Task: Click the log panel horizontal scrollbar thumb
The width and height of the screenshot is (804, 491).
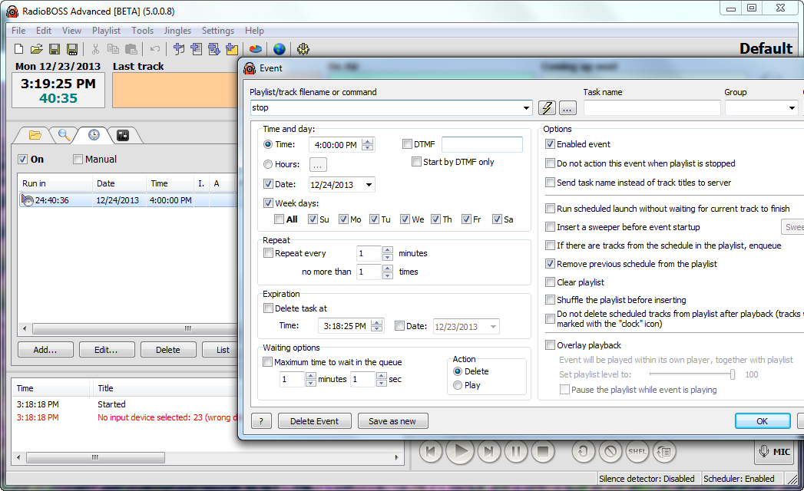Action: pyautogui.click(x=95, y=457)
